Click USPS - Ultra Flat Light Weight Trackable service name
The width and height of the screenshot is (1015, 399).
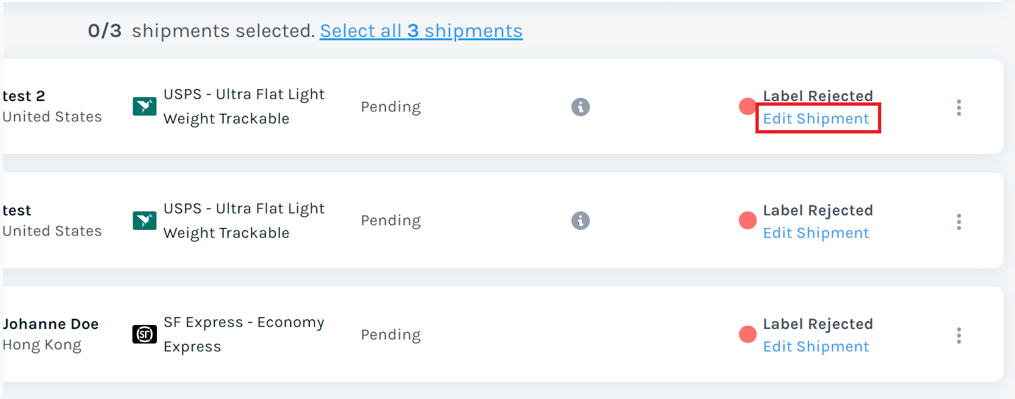(244, 106)
